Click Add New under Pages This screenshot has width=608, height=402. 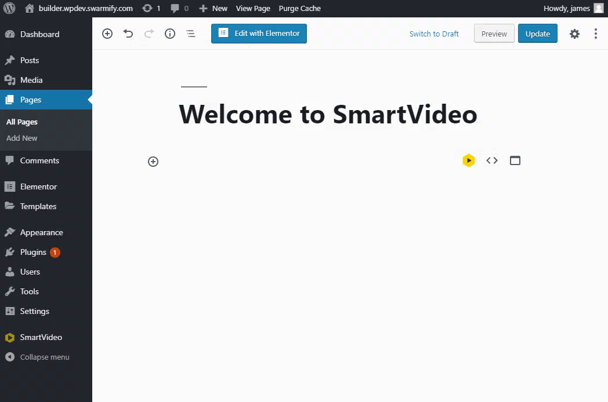21,138
